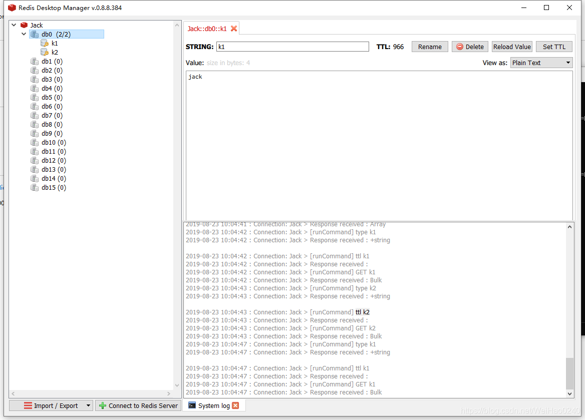Click the Delete button with red icon
The image size is (585, 420).
click(x=469, y=46)
